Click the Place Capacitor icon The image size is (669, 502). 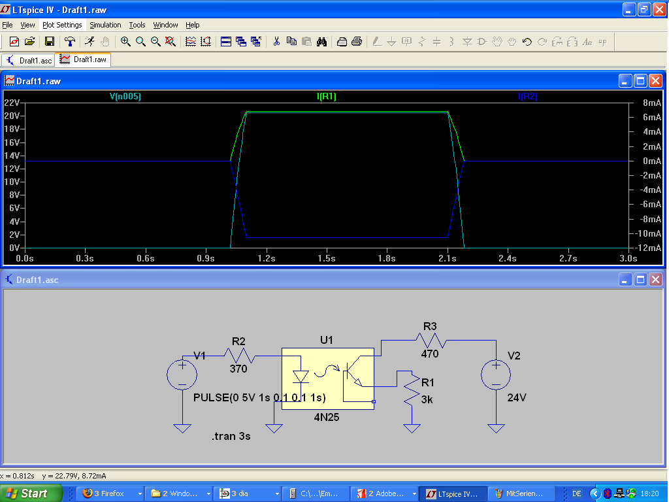click(x=437, y=42)
